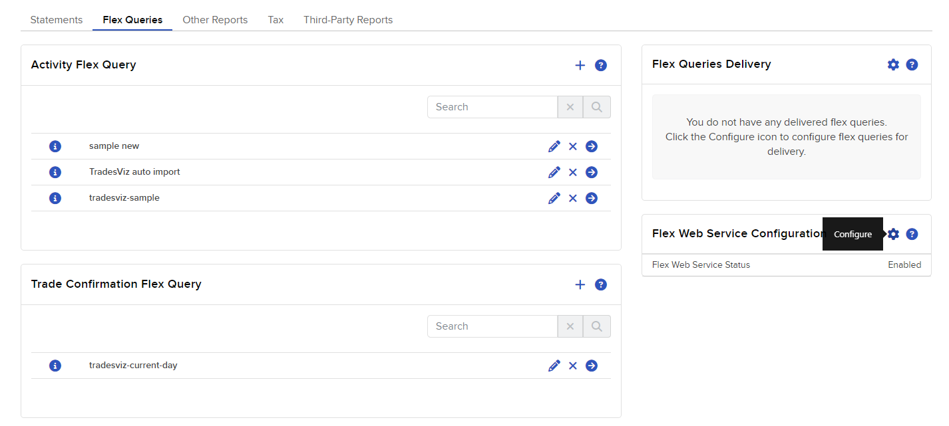Open Flex Queries Delivery configure gear

click(893, 64)
